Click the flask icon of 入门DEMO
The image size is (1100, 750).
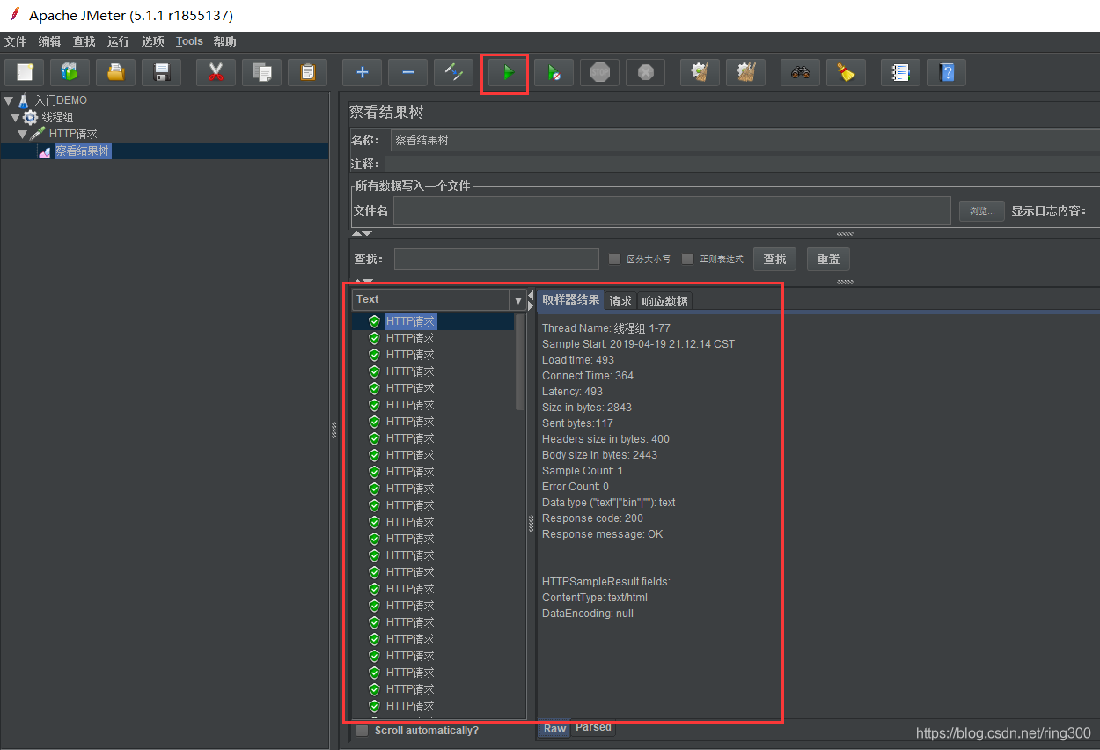click(x=24, y=100)
